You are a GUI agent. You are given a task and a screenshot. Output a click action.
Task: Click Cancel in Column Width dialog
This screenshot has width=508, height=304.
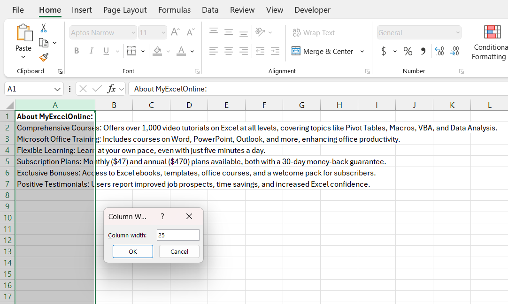click(x=179, y=251)
